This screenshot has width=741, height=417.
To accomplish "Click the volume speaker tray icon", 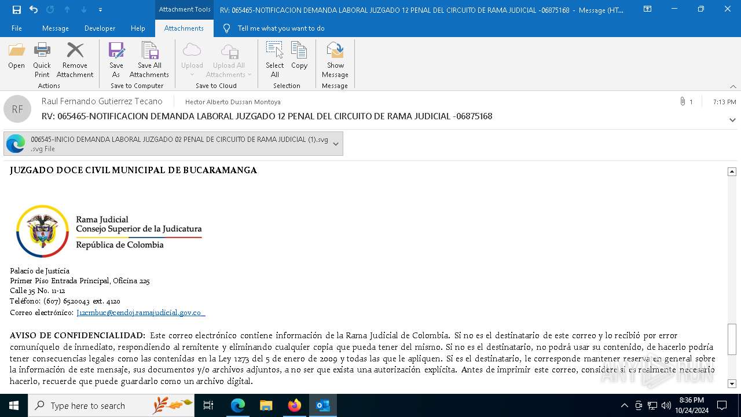I will tap(666, 405).
